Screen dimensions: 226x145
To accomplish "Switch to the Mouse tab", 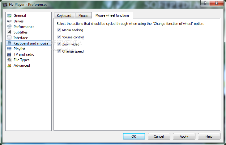I will coord(83,15).
